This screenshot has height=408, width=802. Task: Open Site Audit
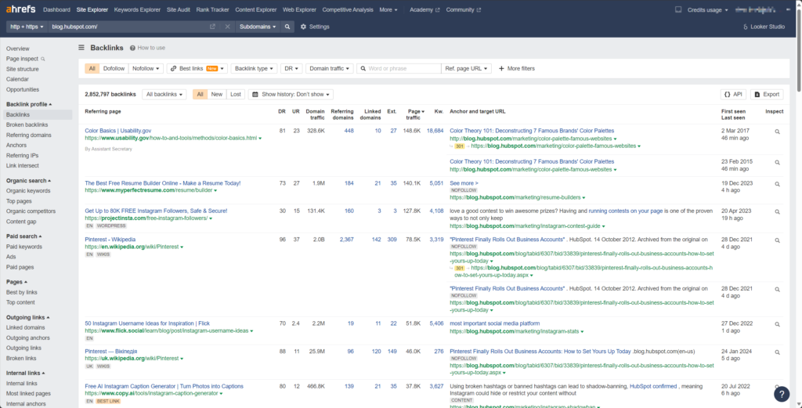pos(179,9)
